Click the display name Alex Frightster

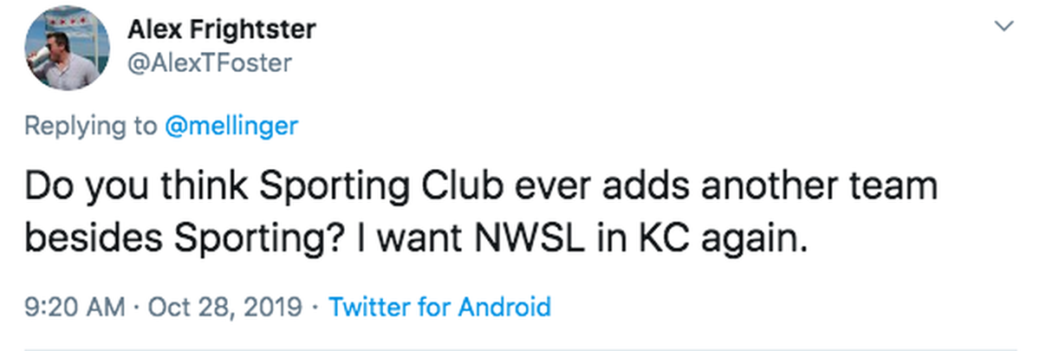tap(223, 29)
